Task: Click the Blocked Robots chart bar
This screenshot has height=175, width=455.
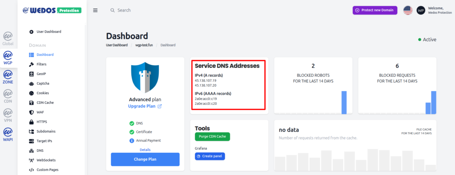Action: pyautogui.click(x=344, y=103)
